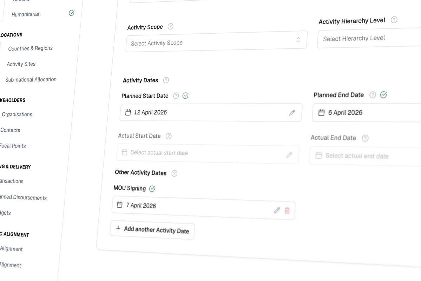This screenshot has height=281, width=421.
Task: Edit Actual Start Date with pencil icon
Action: click(x=289, y=155)
